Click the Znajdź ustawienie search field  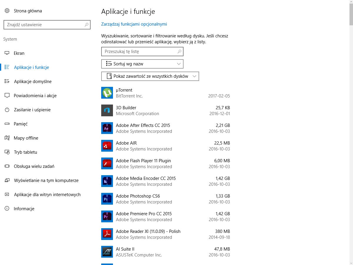pyautogui.click(x=47, y=25)
